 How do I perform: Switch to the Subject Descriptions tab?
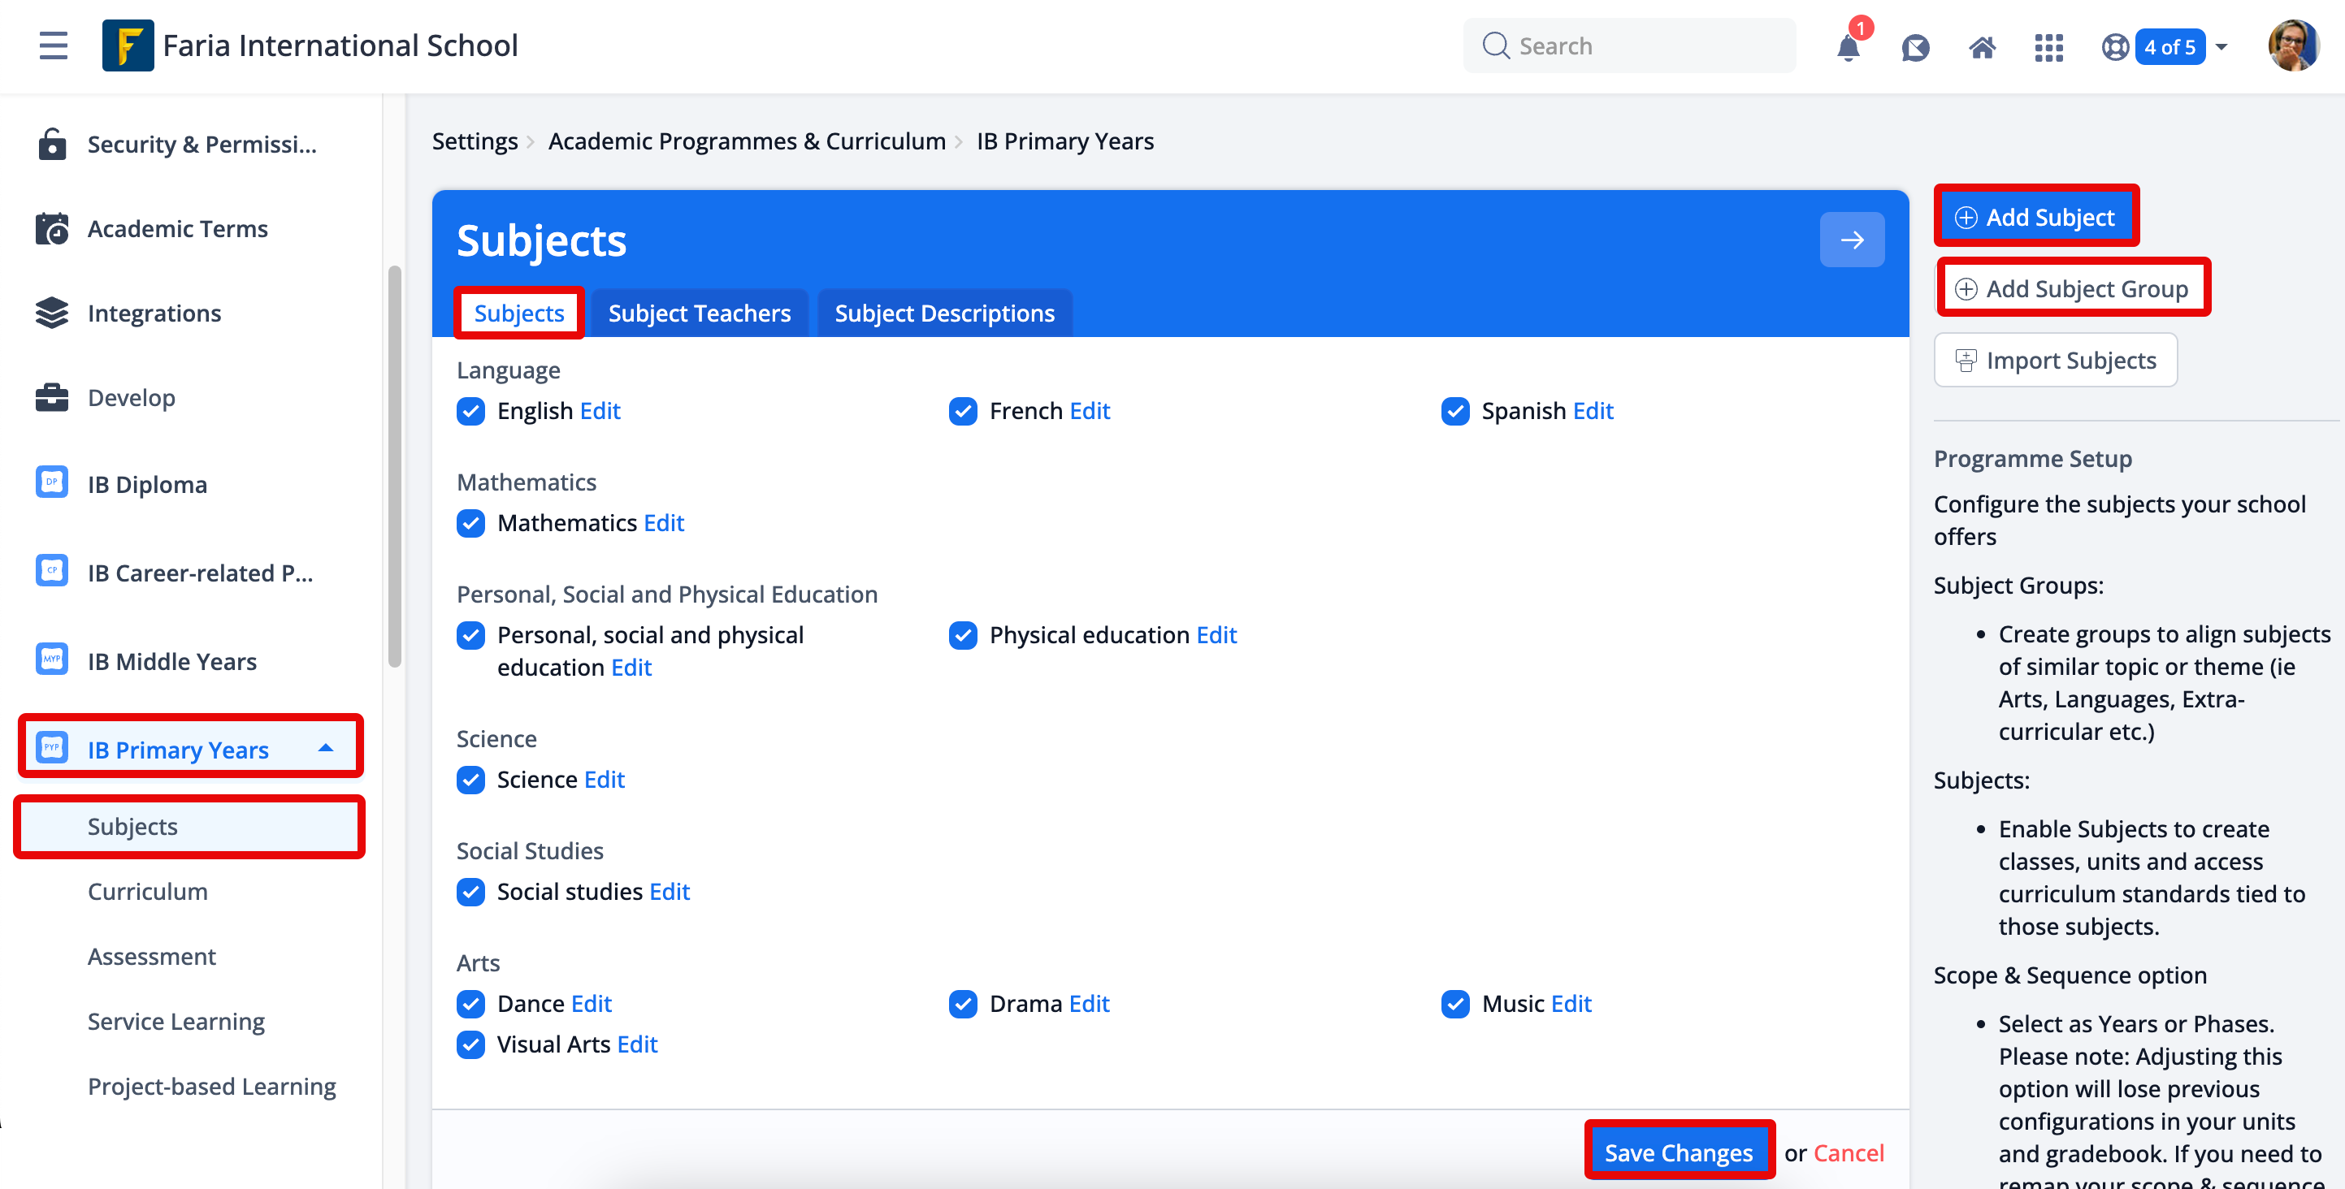(x=944, y=313)
